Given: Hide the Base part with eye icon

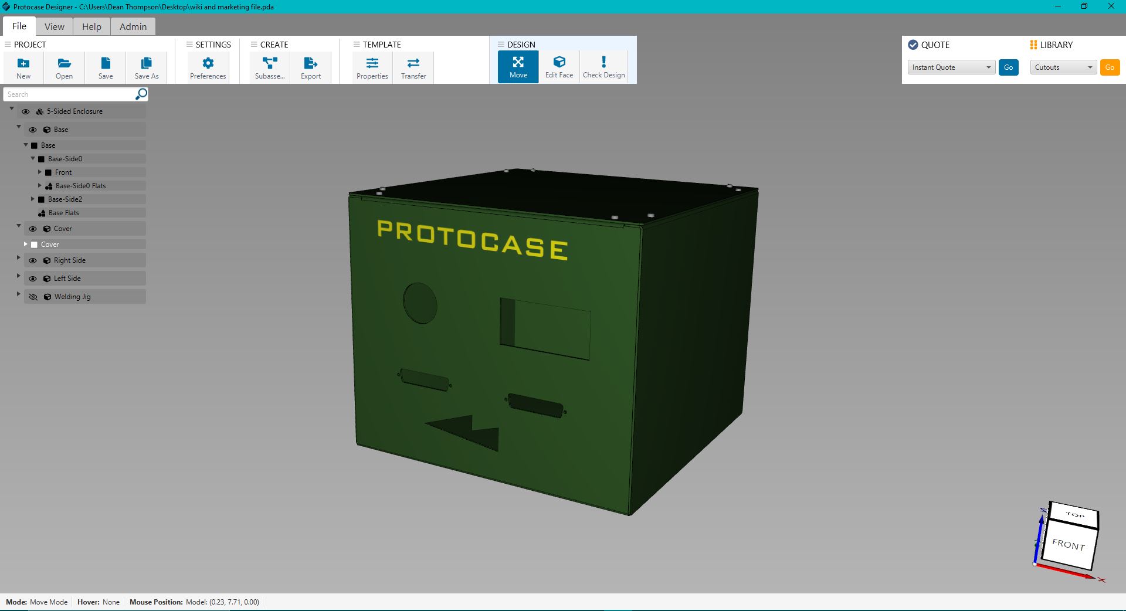Looking at the screenshot, I should [x=33, y=130].
